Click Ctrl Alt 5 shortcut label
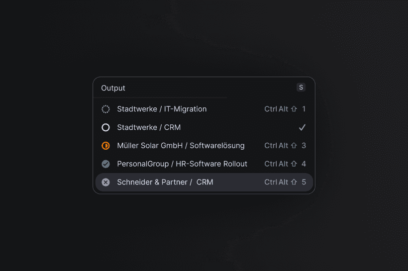408x271 pixels. point(285,182)
